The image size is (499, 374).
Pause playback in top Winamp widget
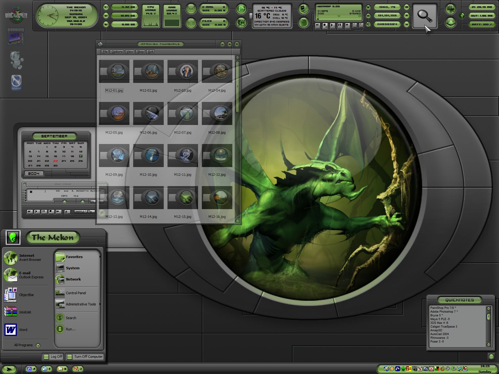[340, 26]
